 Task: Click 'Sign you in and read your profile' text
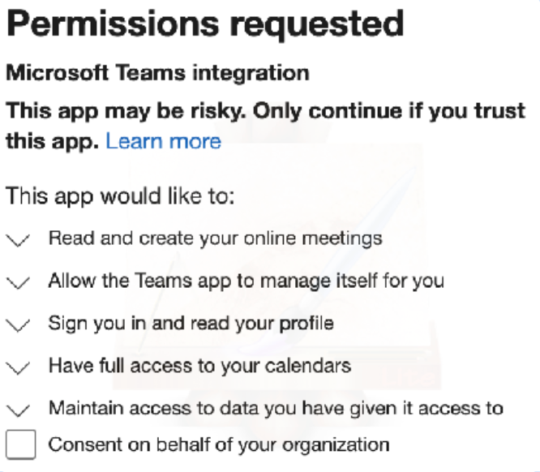[x=191, y=324]
